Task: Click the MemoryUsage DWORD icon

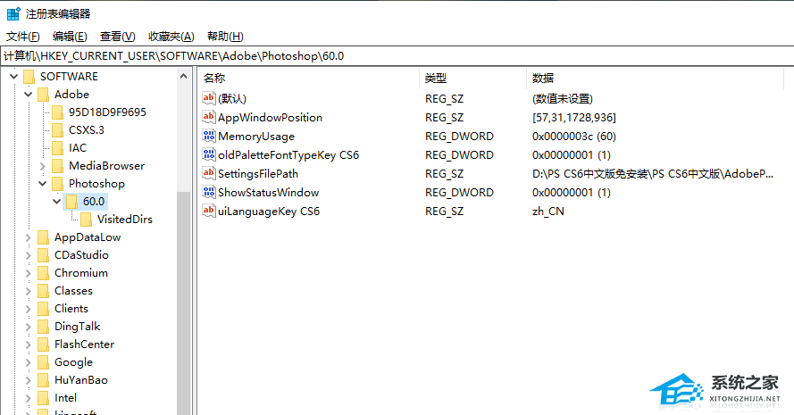Action: coord(209,136)
